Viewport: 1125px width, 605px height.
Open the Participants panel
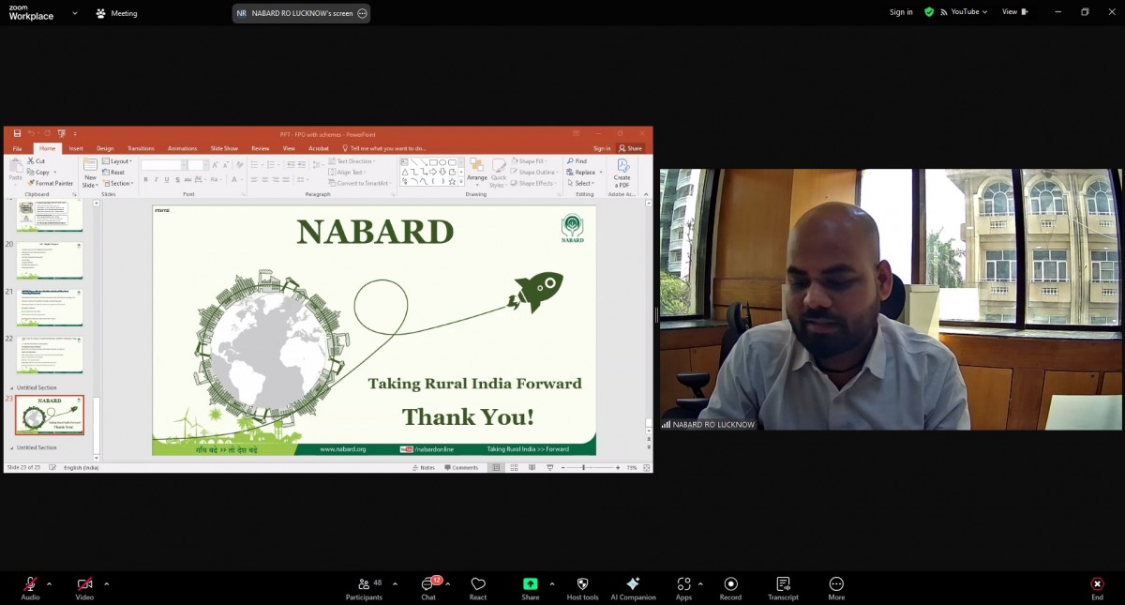(x=364, y=588)
